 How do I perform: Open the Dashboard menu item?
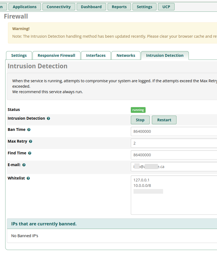click(91, 7)
